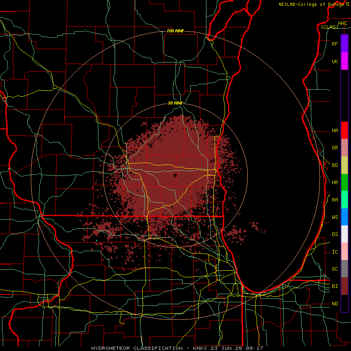
Task: Click the UK legend label
Action: (x=335, y=61)
